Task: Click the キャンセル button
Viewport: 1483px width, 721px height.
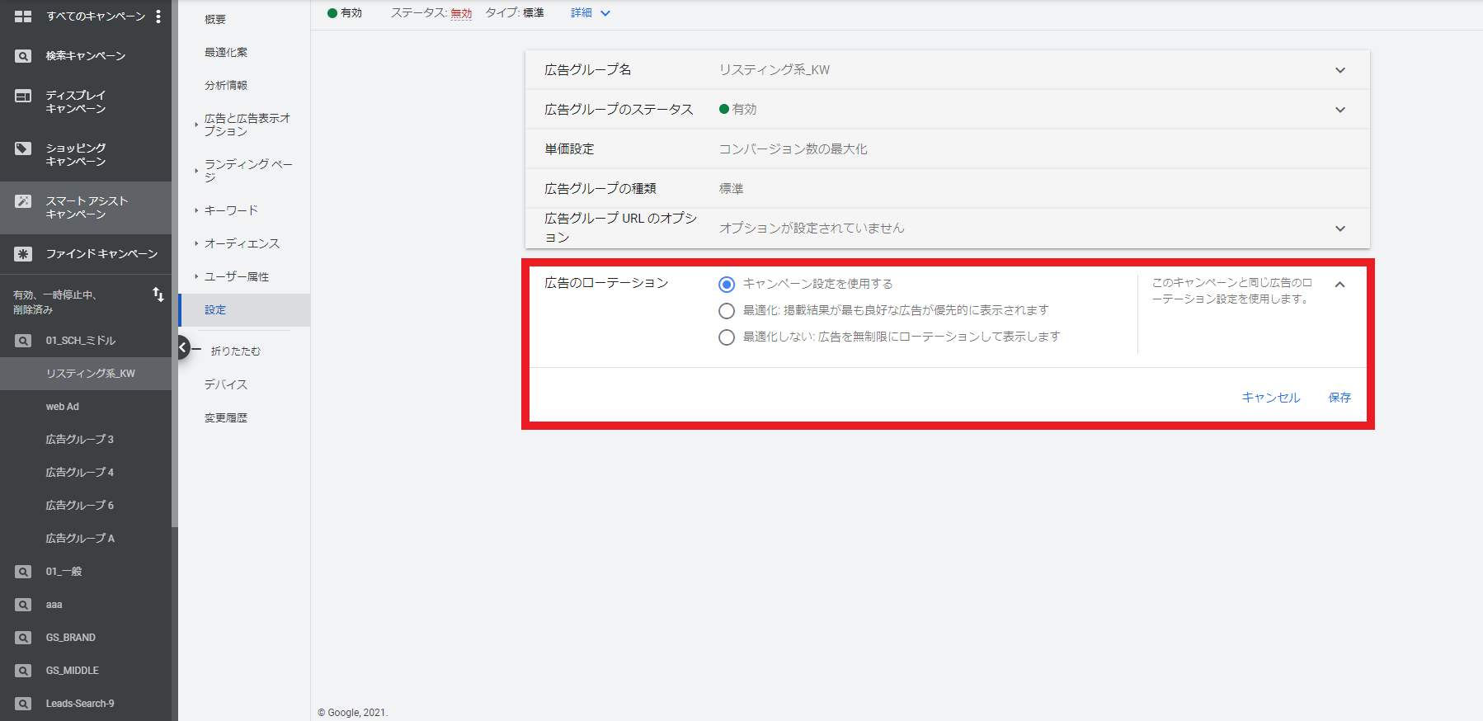Action: tap(1271, 398)
